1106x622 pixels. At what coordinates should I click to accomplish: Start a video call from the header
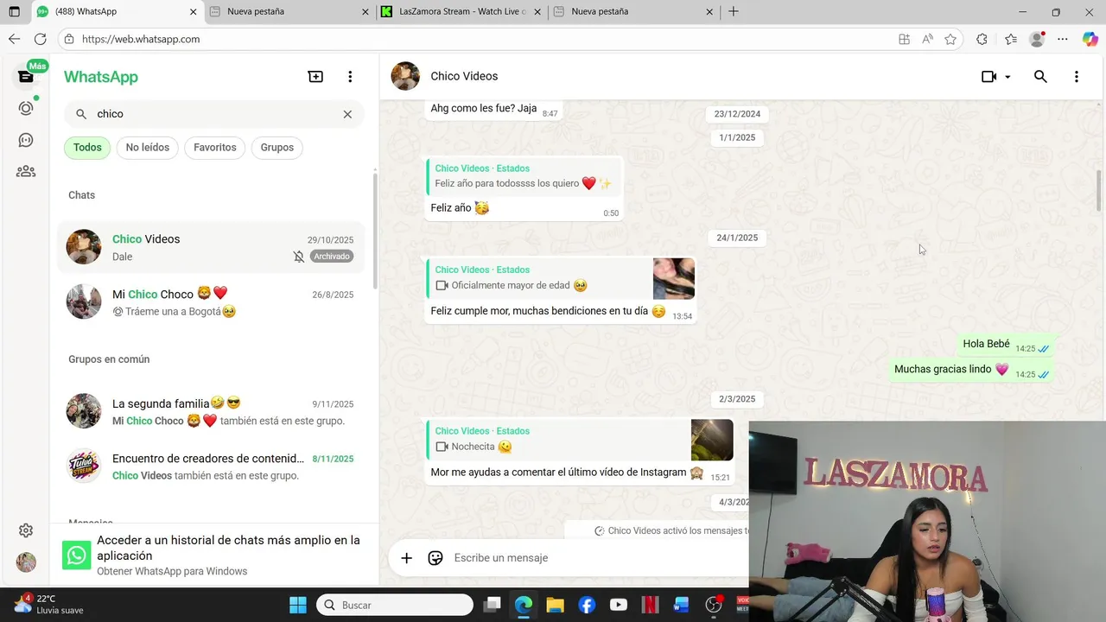coord(989,77)
